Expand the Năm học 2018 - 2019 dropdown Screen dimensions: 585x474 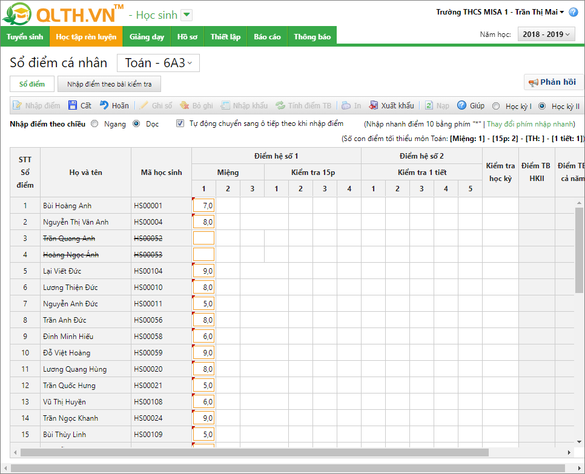coord(546,35)
